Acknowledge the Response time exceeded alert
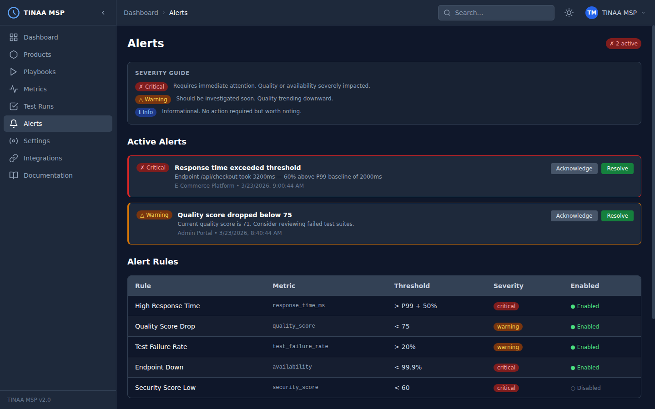 pyautogui.click(x=574, y=169)
